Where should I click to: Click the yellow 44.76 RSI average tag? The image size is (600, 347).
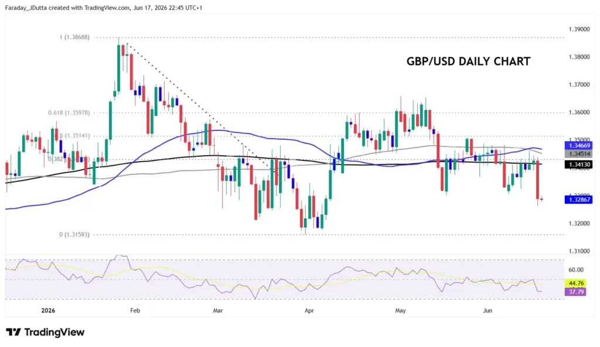tap(575, 283)
